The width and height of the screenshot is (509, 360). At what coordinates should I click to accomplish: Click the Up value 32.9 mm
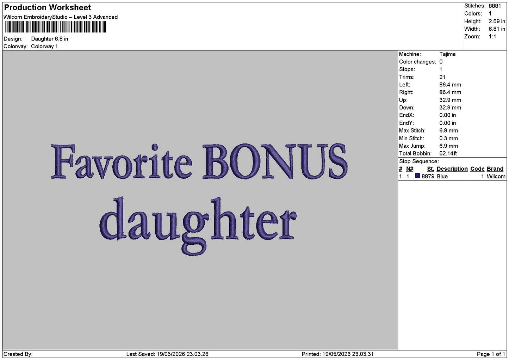(x=450, y=100)
